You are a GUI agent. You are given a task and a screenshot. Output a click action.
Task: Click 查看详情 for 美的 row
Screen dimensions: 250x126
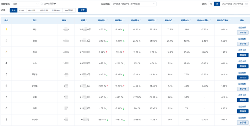point(243,44)
